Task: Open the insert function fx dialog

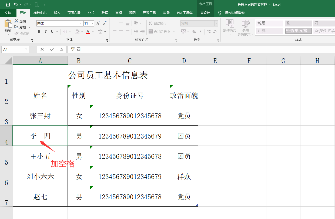Action: point(62,49)
